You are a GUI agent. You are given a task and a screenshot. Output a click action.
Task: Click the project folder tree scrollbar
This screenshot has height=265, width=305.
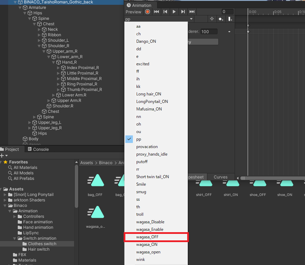(77, 187)
